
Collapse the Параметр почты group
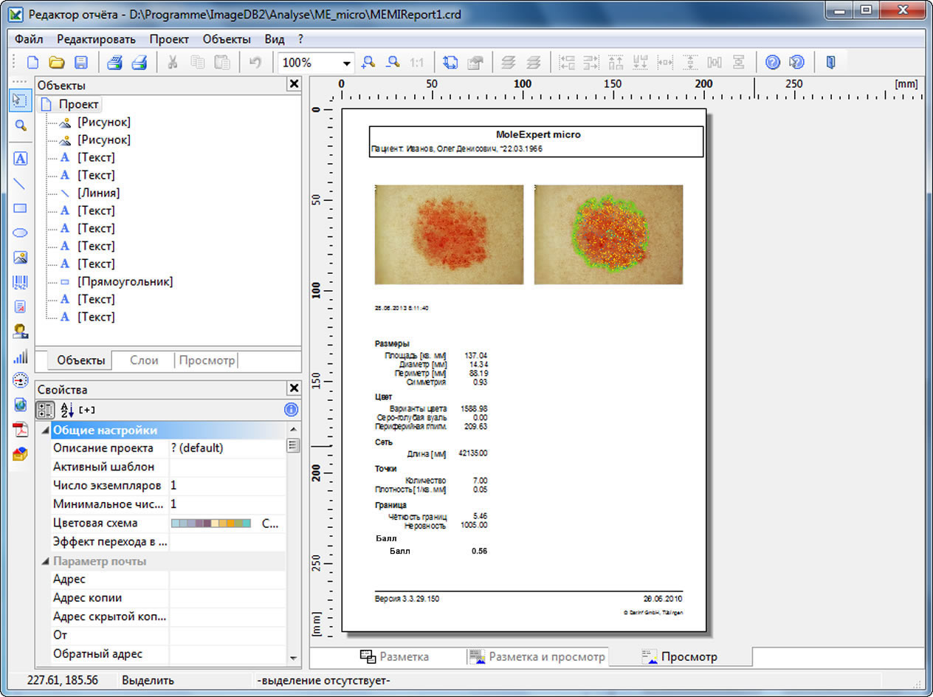[45, 561]
